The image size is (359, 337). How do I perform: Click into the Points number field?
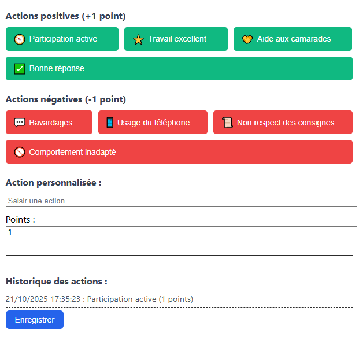coord(181,232)
